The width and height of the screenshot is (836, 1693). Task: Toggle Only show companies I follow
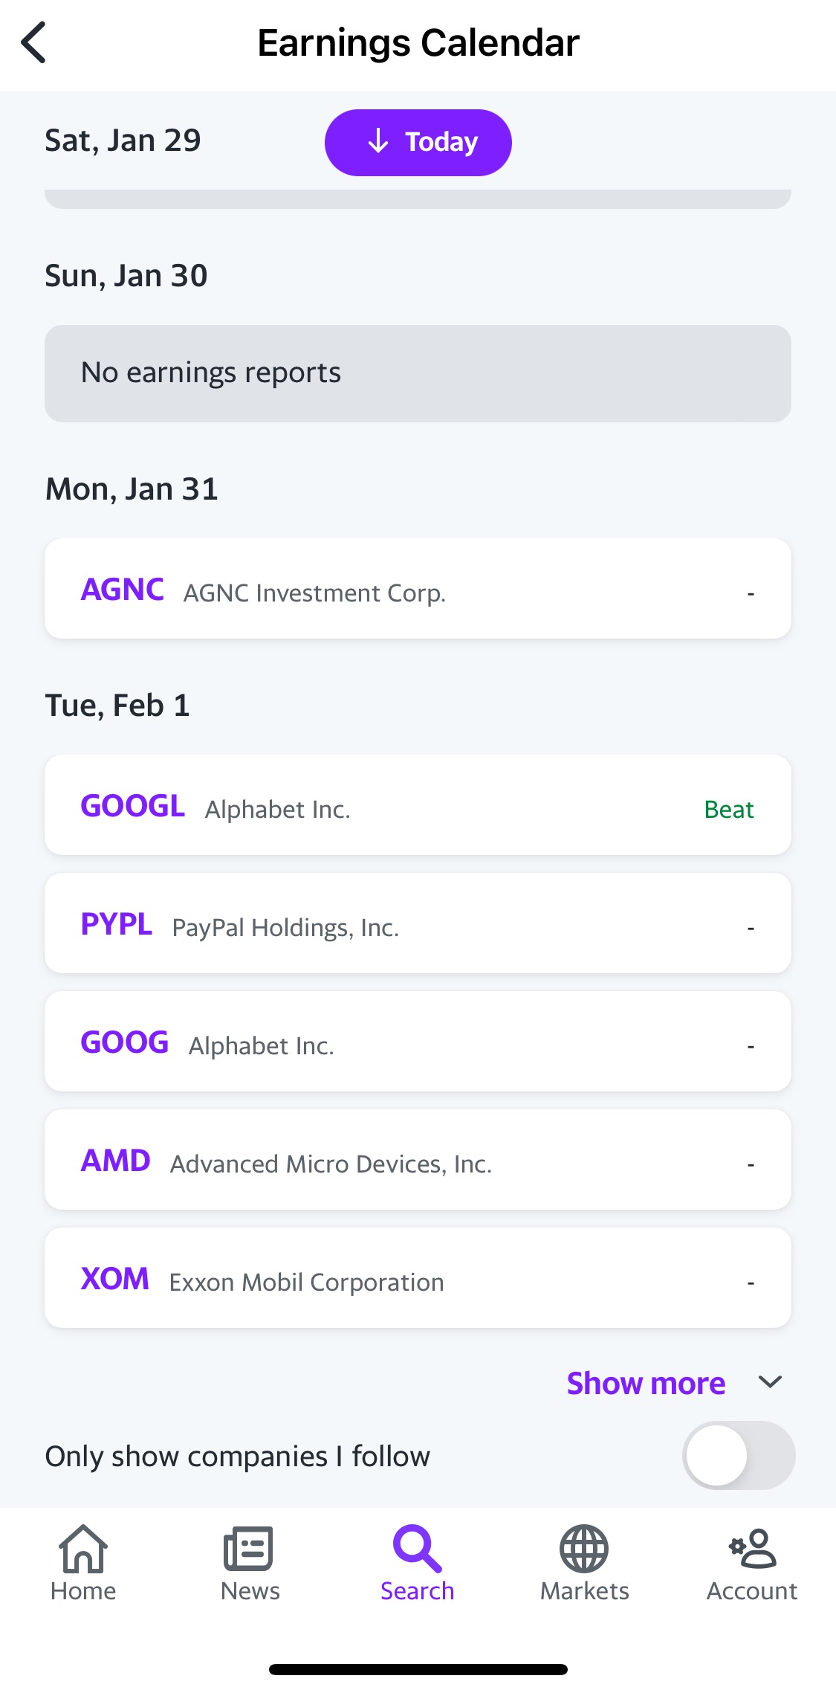click(x=738, y=1455)
